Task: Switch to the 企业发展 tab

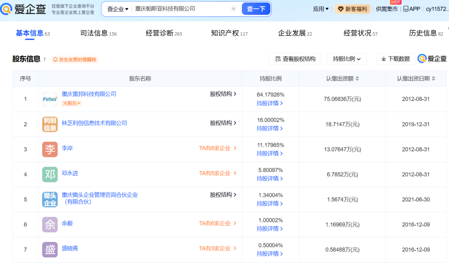Action: [x=295, y=33]
